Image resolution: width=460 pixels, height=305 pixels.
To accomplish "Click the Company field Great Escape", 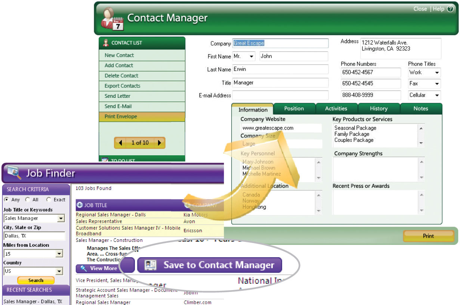I will pos(280,43).
